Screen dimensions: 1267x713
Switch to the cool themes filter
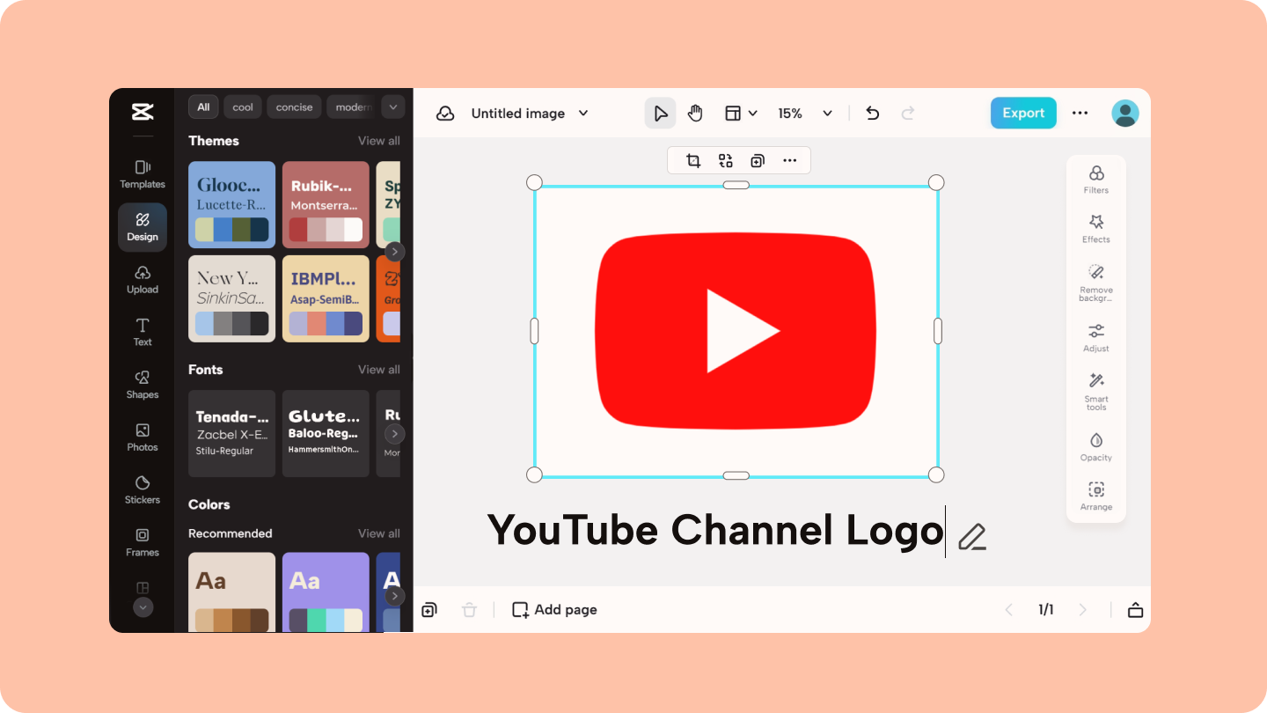[242, 107]
